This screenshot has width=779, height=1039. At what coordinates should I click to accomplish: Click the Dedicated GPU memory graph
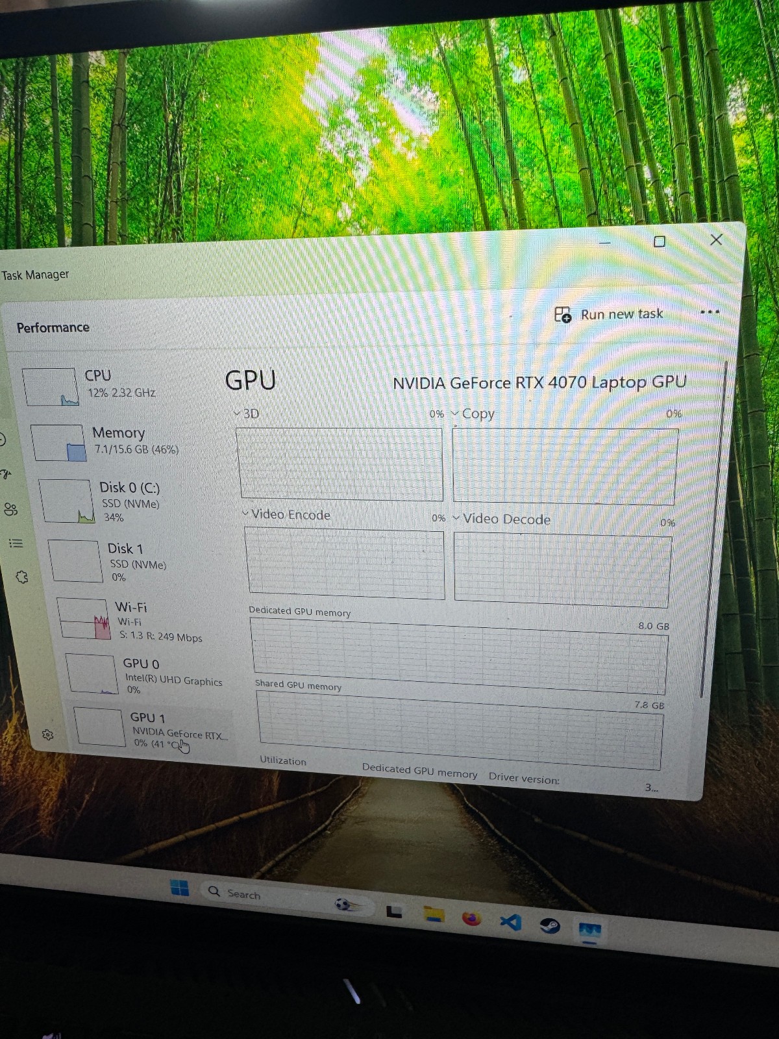pos(459,656)
